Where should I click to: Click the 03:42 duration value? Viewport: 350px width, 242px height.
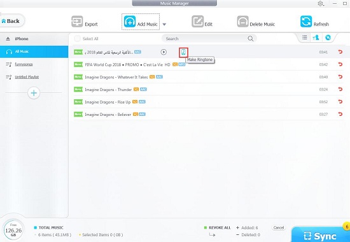pyautogui.click(x=323, y=64)
